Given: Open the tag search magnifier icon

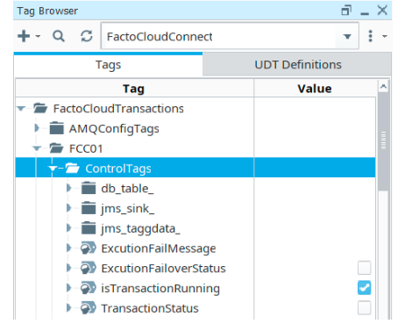Looking at the screenshot, I should 59,37.
